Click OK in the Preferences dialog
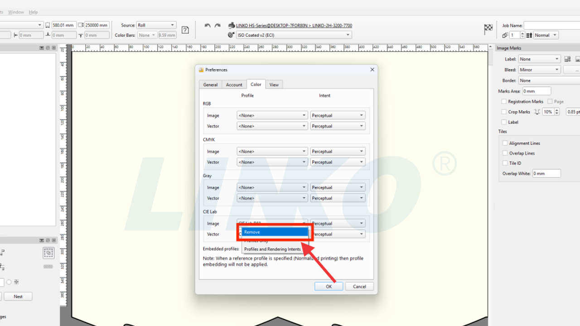Image resolution: width=580 pixels, height=326 pixels. tap(329, 287)
